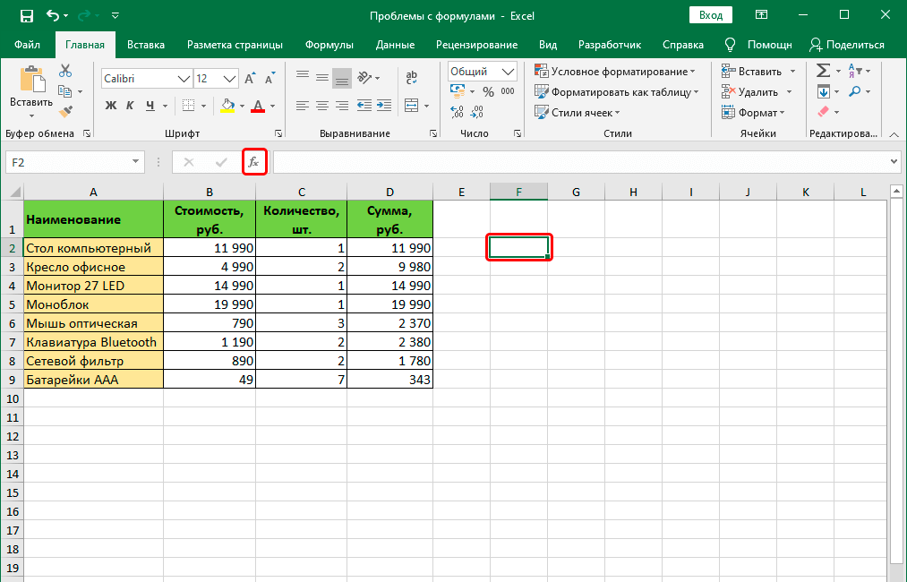Open Формат cells menu

click(753, 112)
